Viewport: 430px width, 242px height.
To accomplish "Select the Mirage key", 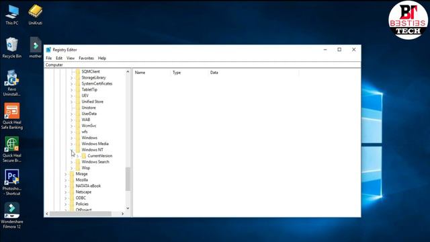I will click(81, 174).
